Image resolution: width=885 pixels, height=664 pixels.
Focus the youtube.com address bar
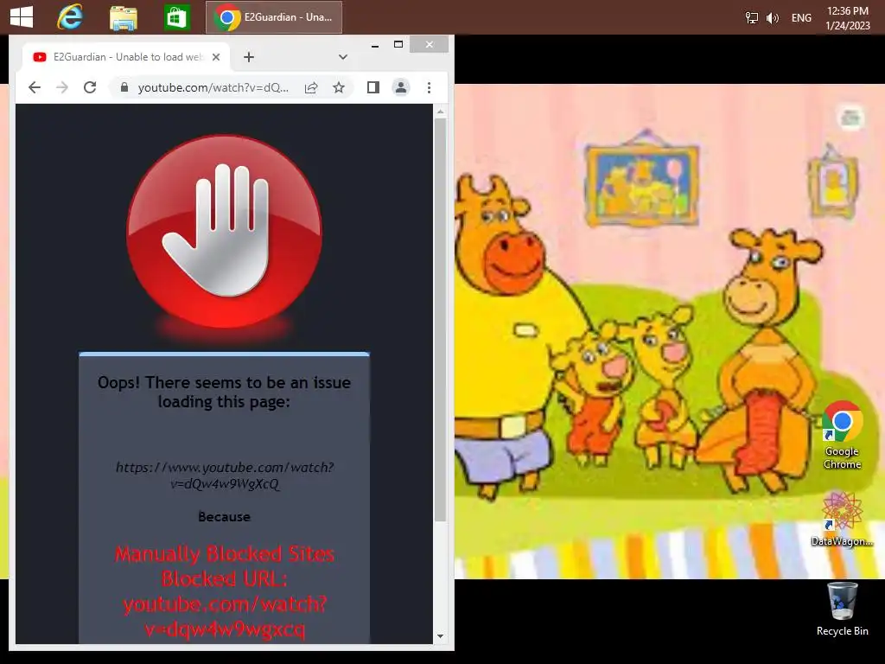pos(213,87)
